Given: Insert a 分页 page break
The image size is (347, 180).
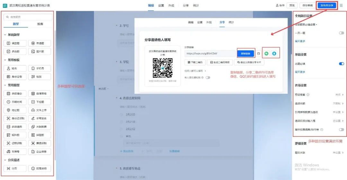Looking at the screenshot, I should point(15,168).
